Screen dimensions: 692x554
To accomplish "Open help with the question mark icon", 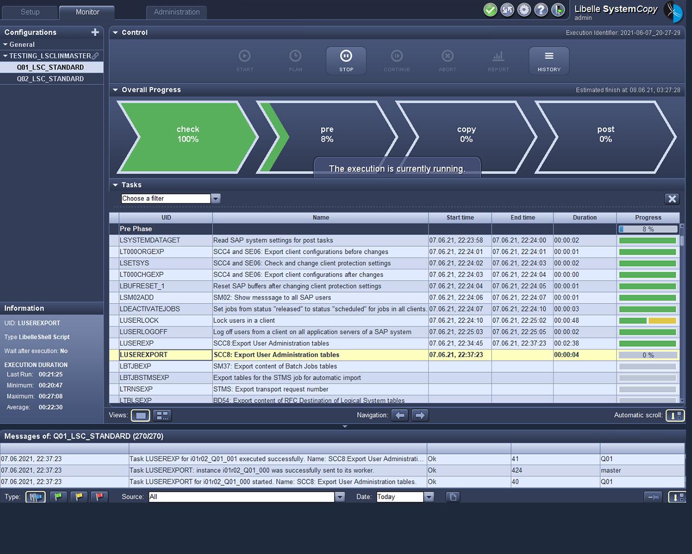I will click(x=541, y=10).
